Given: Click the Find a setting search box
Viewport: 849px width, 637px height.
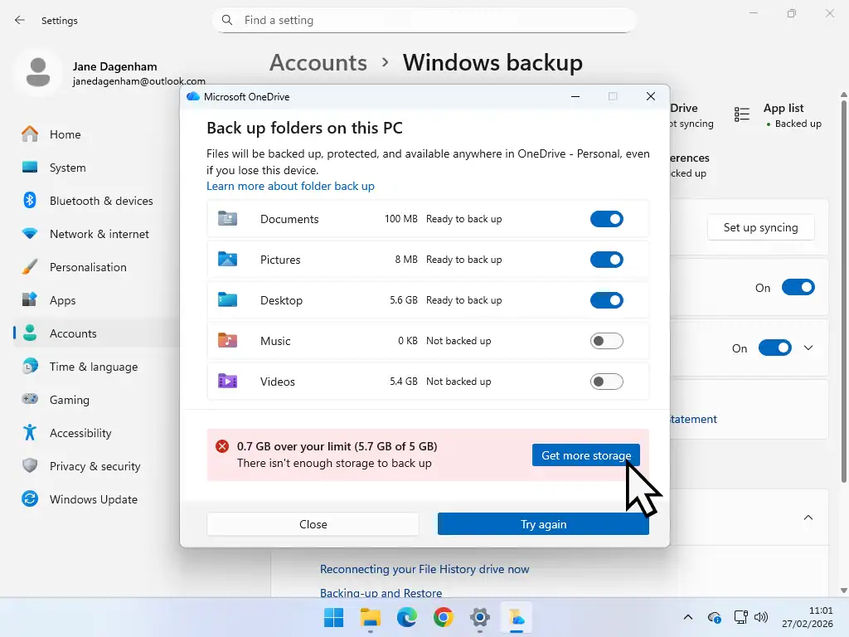Looking at the screenshot, I should (x=424, y=20).
